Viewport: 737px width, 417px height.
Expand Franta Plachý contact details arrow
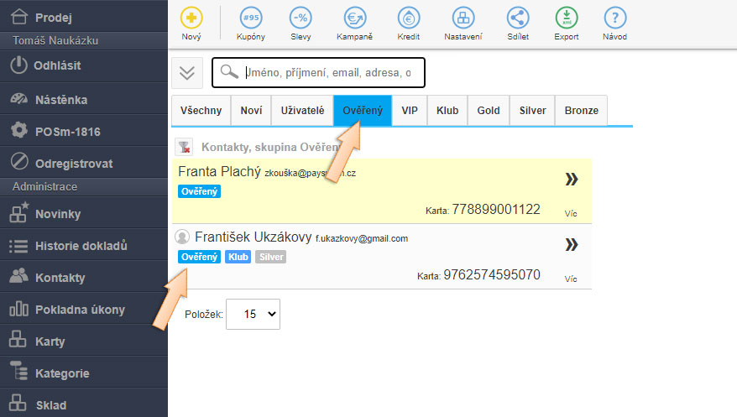(x=572, y=179)
